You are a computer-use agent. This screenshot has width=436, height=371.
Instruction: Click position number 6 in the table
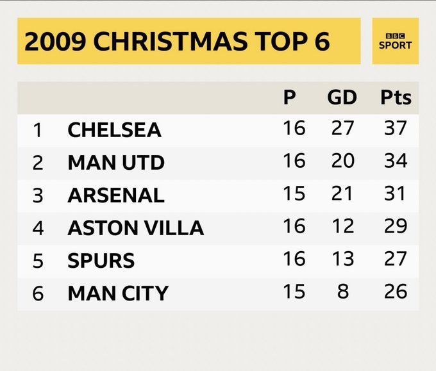pos(38,293)
